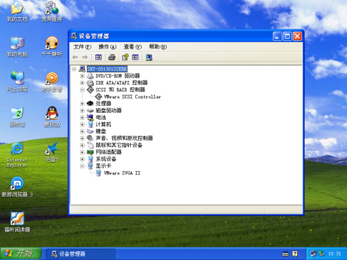Screen dimensions: 347x260
Task: Expand the 系统设备 node
Action: point(82,159)
